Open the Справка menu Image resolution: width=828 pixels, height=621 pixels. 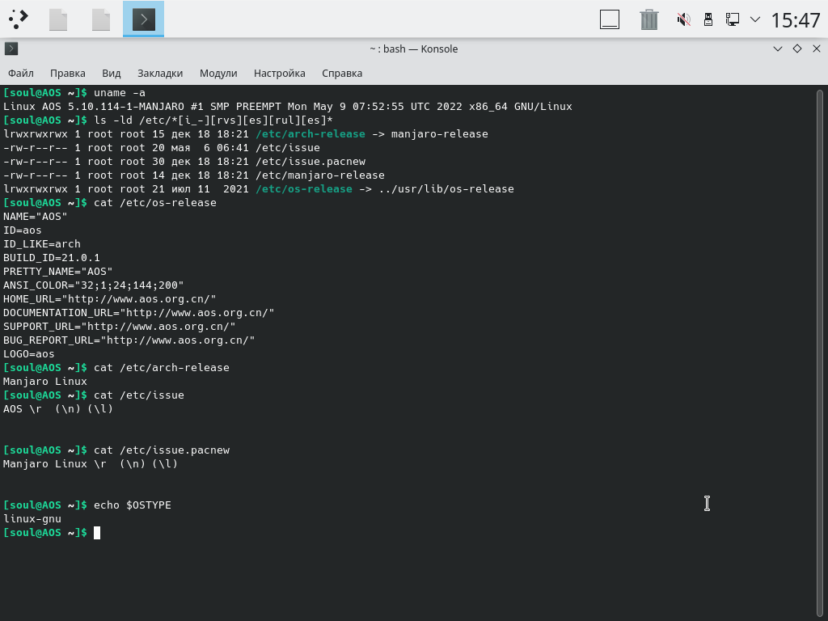(x=342, y=73)
